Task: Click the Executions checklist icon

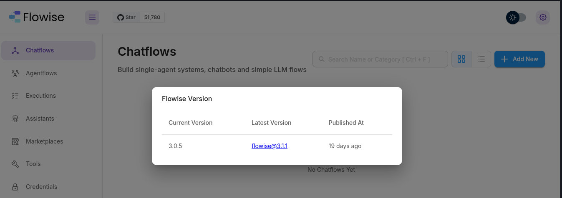Action: (15, 96)
